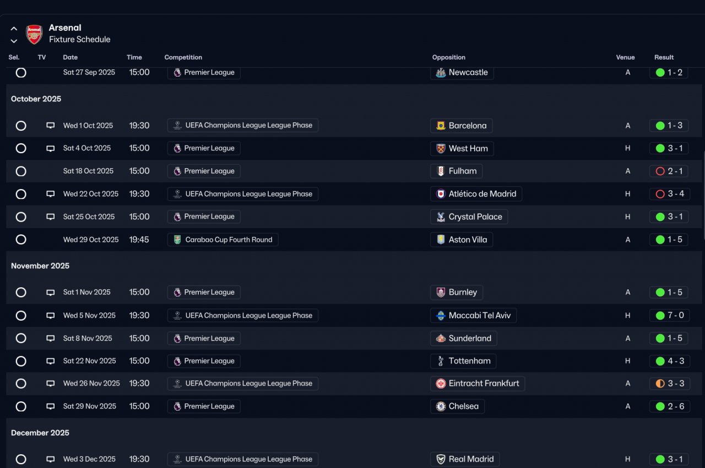This screenshot has height=468, width=705.
Task: Click the TV icon in the West Ham row
Action: tap(51, 148)
